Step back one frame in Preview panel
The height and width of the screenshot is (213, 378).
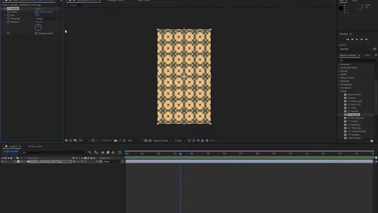[352, 40]
